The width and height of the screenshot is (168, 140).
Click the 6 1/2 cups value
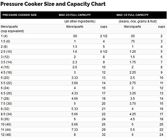point(104,52)
